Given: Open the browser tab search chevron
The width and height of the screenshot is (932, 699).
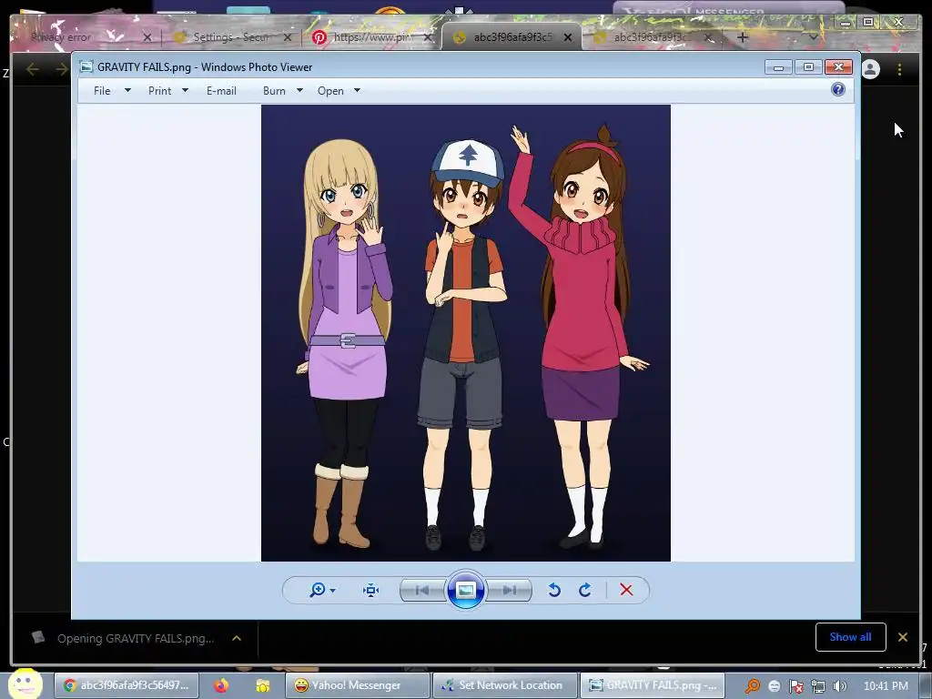Looking at the screenshot, I should 813,36.
